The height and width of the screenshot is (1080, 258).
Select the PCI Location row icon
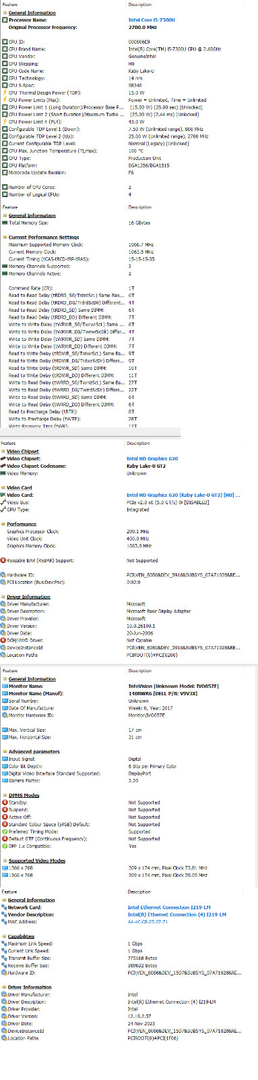click(3, 582)
